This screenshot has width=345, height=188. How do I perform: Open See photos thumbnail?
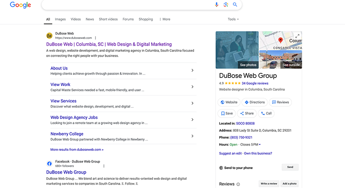click(237, 50)
